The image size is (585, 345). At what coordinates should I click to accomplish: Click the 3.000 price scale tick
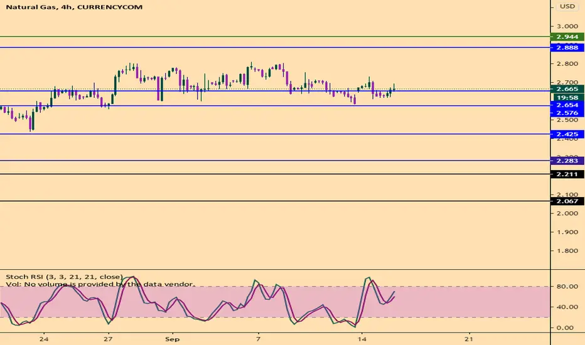[567, 26]
